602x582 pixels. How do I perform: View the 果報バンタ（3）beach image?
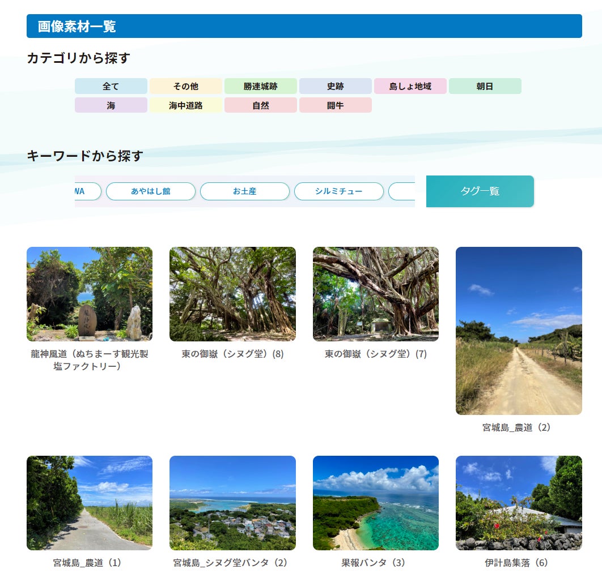point(376,503)
